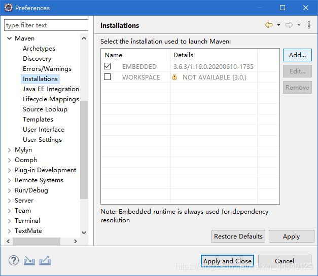Expand the Server tree node

pos(9,201)
